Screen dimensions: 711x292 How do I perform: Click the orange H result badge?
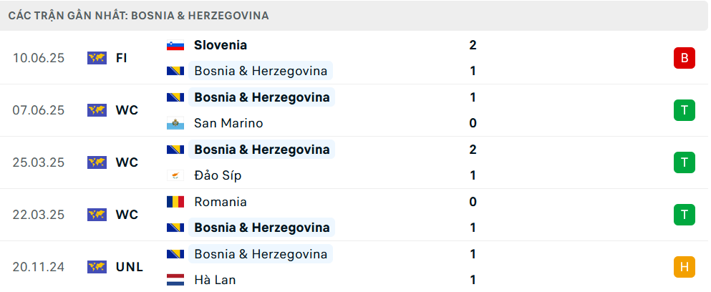pyautogui.click(x=685, y=267)
